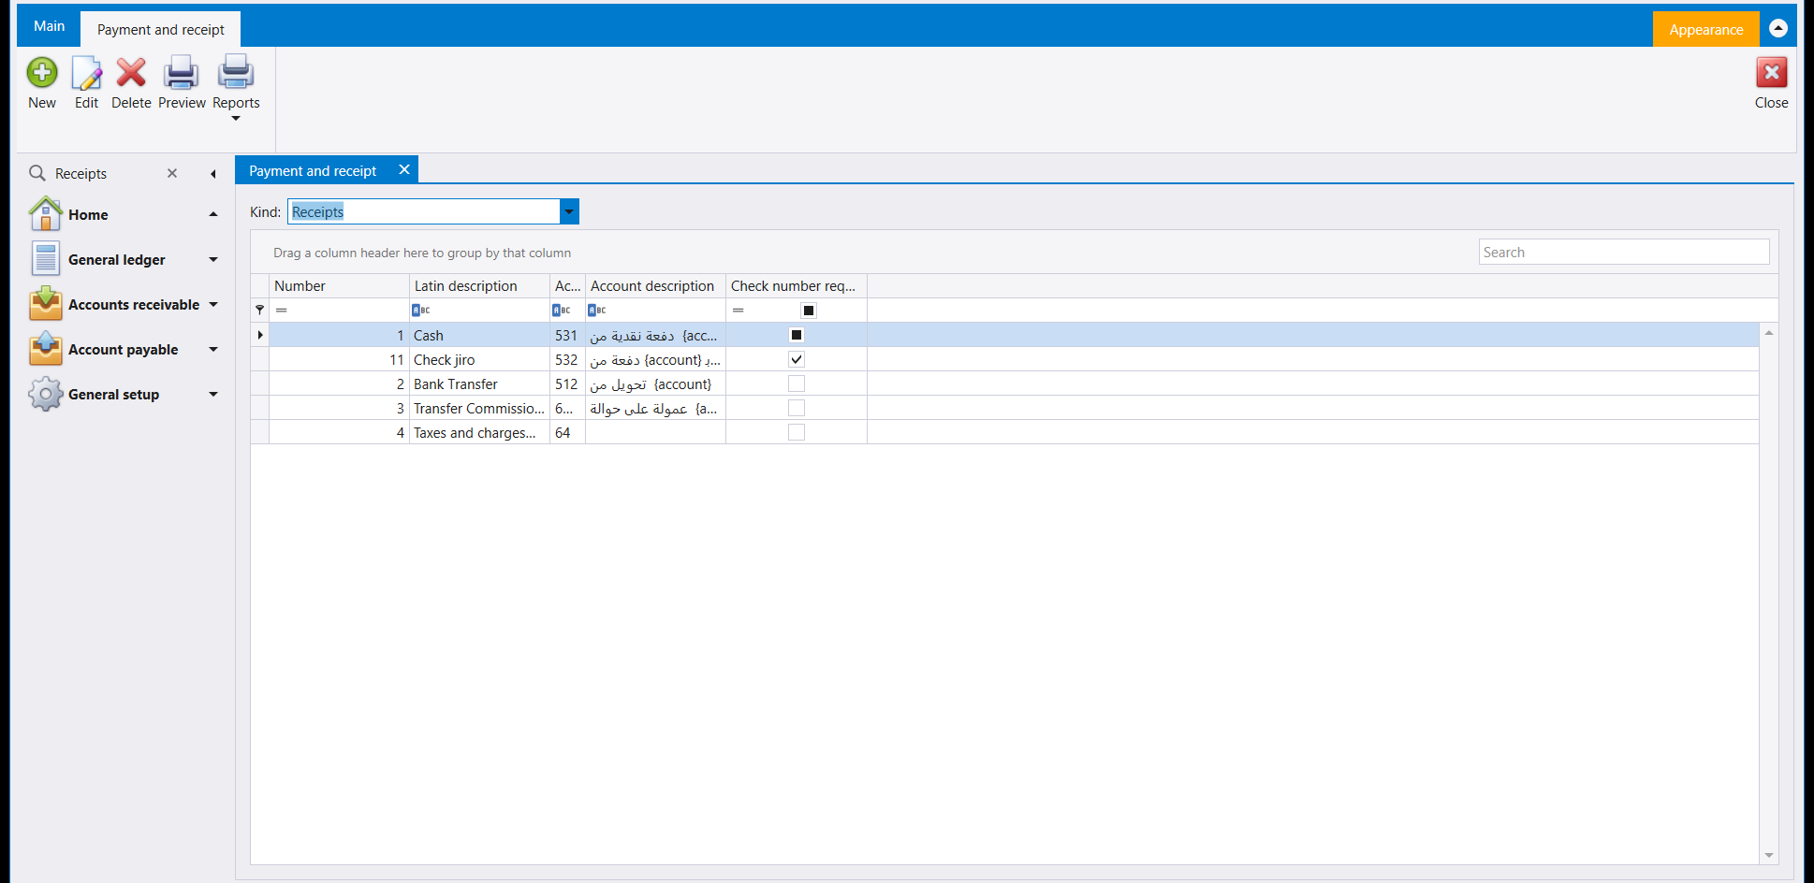The image size is (1814, 883).
Task: Expand the Accounts receivable section
Action: tap(213, 304)
